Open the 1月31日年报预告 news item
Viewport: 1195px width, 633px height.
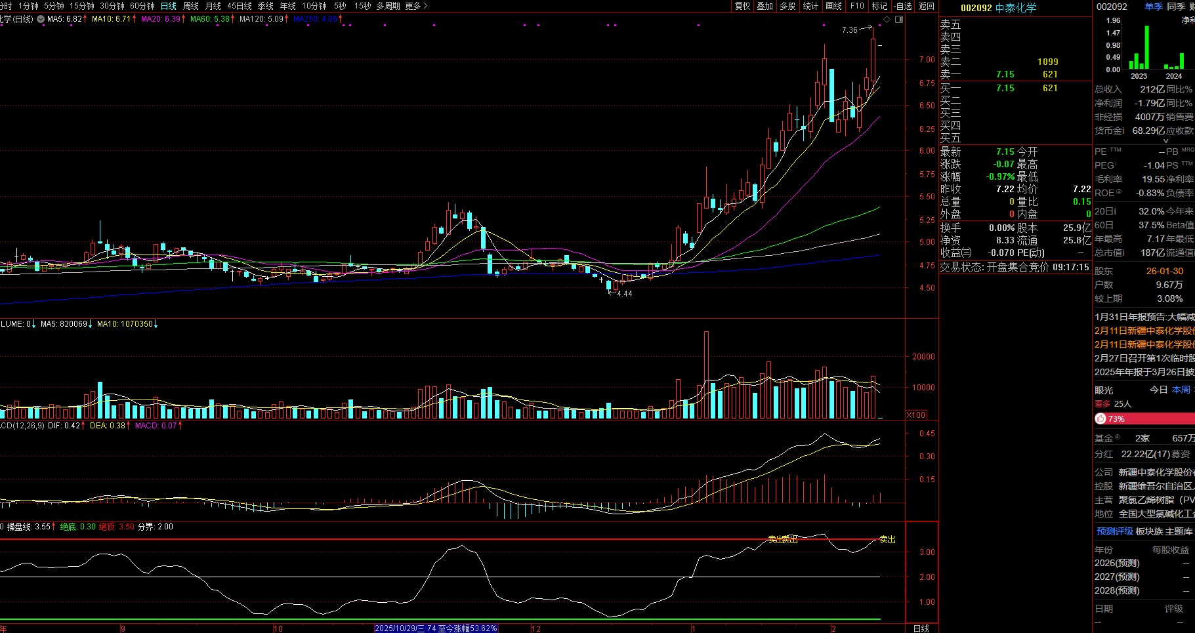[x=1144, y=317]
